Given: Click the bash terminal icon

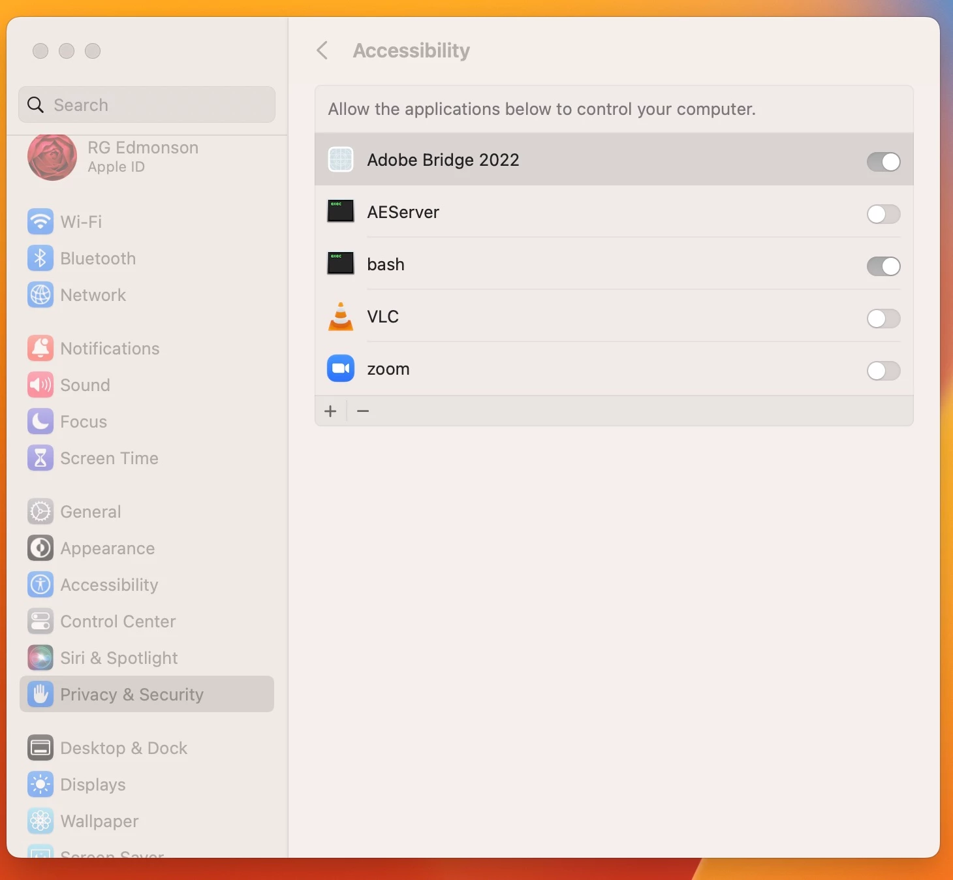Looking at the screenshot, I should tap(341, 264).
